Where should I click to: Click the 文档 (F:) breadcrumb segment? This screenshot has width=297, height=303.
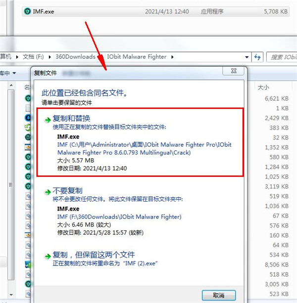[33, 57]
